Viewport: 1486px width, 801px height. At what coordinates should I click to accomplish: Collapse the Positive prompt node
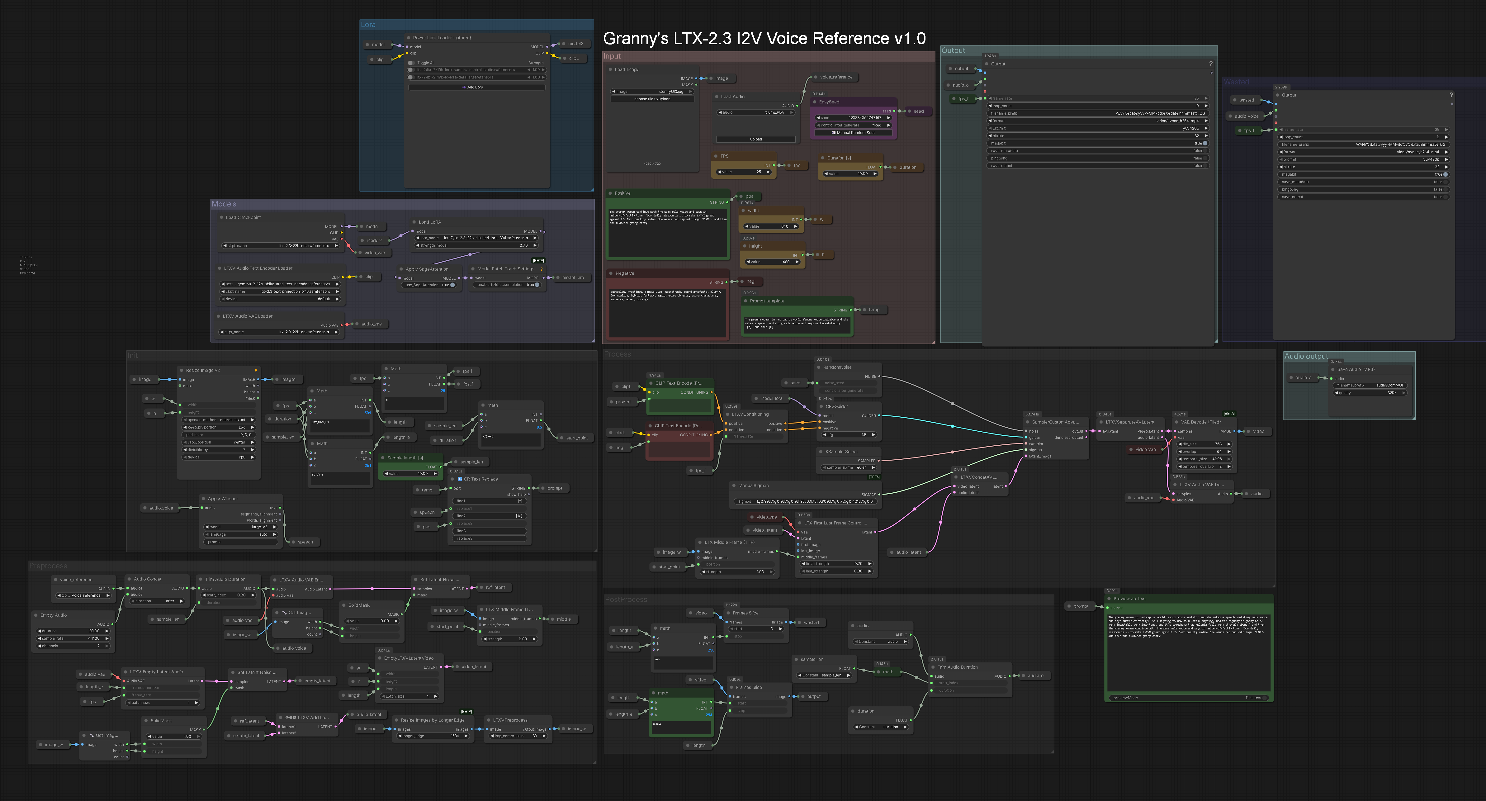click(x=610, y=193)
